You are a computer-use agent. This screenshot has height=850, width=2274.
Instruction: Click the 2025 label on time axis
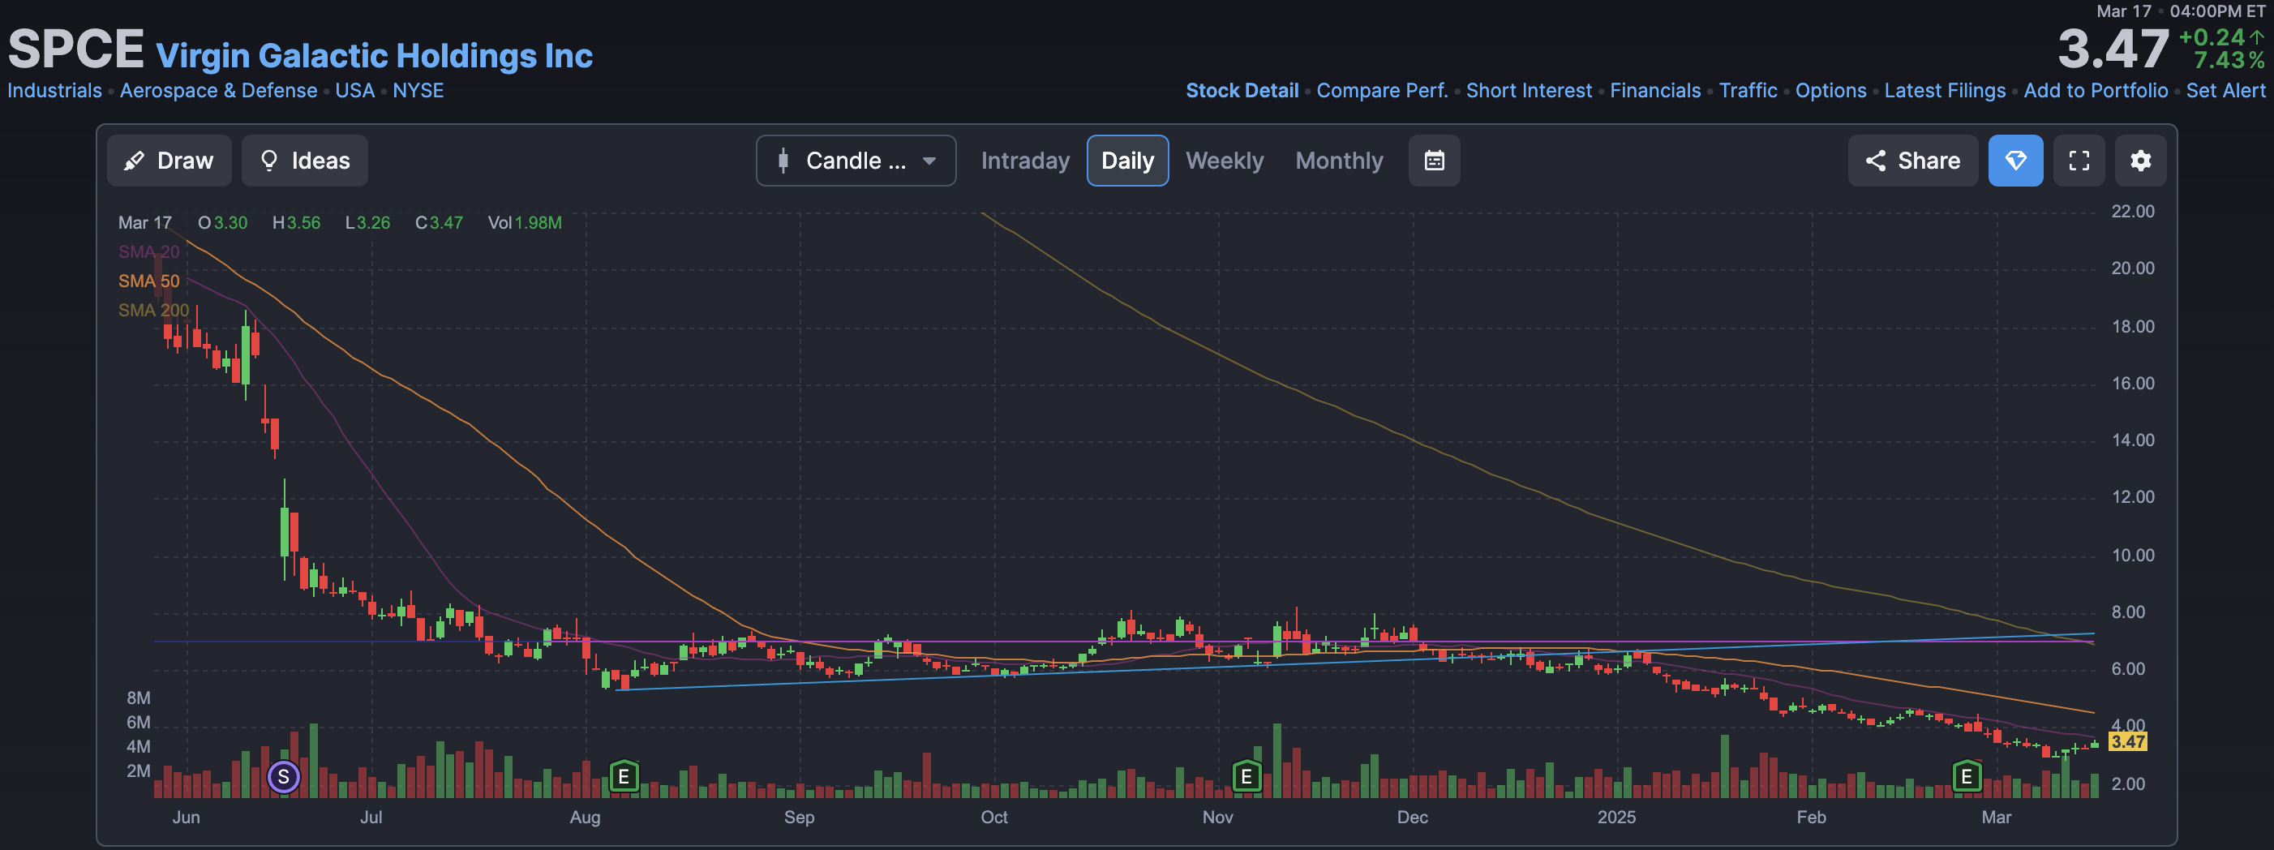(x=1615, y=817)
